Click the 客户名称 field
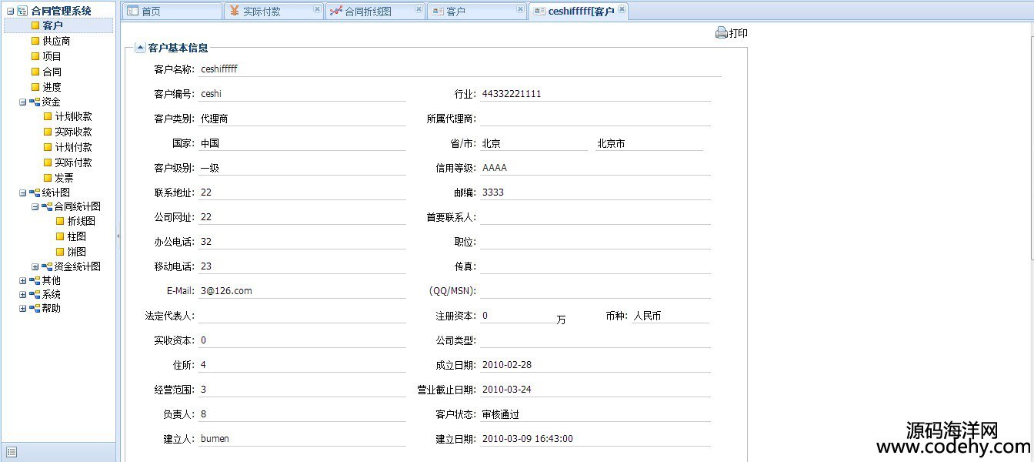The image size is (1034, 462). click(460, 69)
